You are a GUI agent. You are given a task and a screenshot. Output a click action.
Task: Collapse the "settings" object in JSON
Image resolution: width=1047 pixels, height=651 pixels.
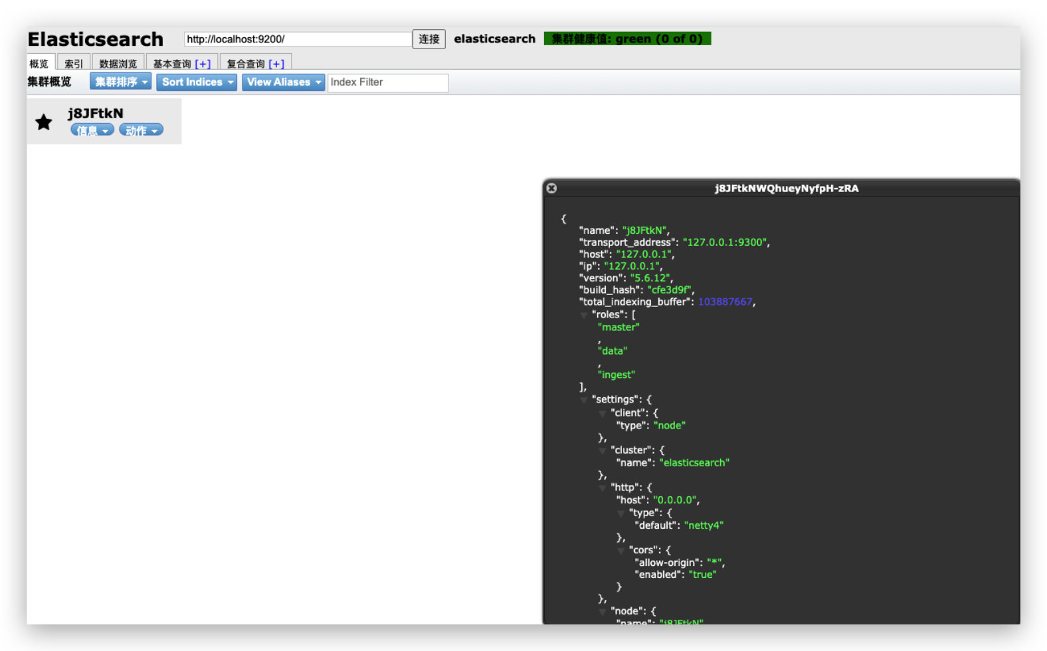(584, 400)
